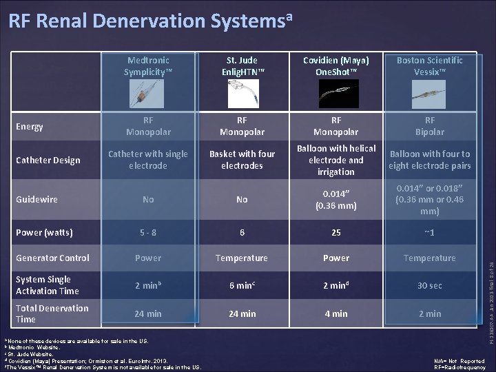Select the 'Energy' row label
496x372 pixels.
(x=30, y=127)
